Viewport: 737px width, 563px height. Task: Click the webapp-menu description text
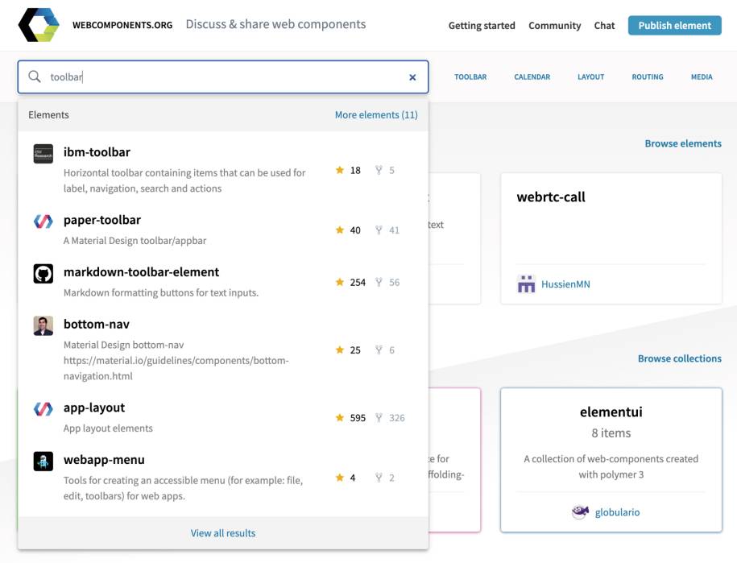[x=184, y=488]
